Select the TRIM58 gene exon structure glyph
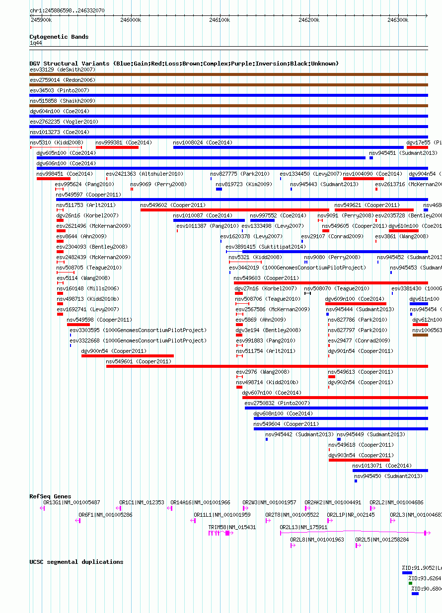This screenshot has width=442, height=613. pyautogui.click(x=221, y=533)
